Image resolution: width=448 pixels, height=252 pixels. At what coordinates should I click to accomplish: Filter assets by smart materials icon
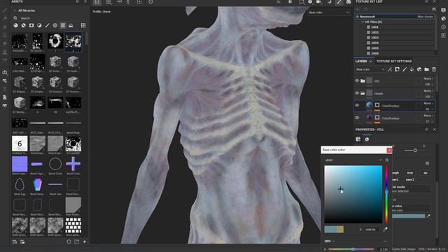(23, 25)
